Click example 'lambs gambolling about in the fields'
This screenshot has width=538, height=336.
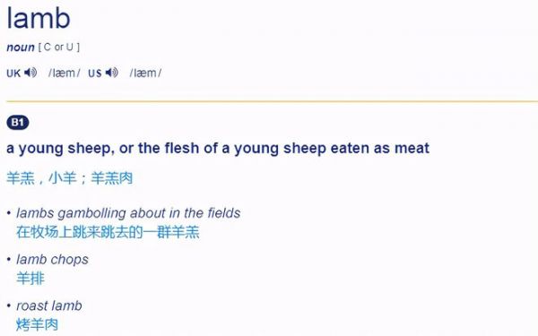pos(128,213)
